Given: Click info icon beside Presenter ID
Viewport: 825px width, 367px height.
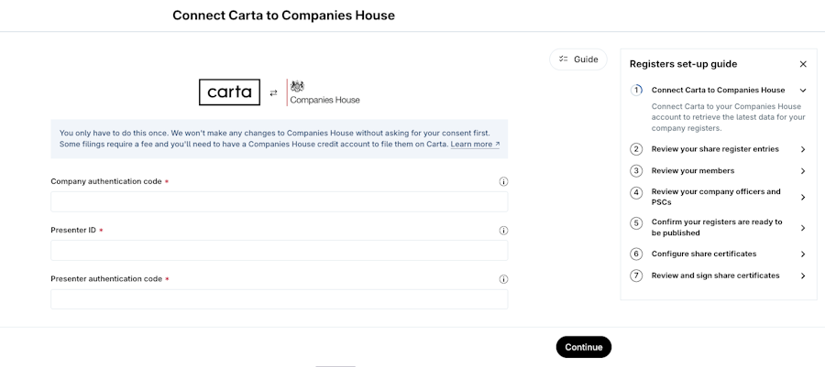Looking at the screenshot, I should click(x=503, y=231).
